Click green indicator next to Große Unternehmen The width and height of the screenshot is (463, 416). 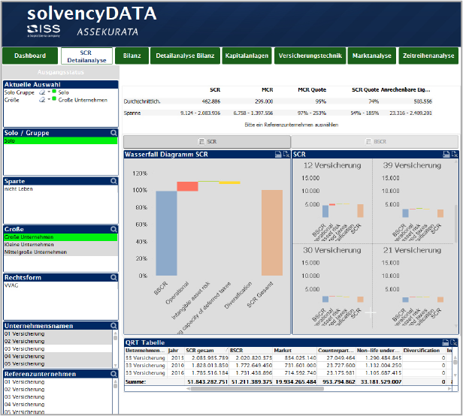click(x=54, y=99)
